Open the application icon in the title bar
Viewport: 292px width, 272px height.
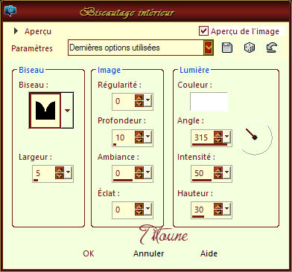10,10
